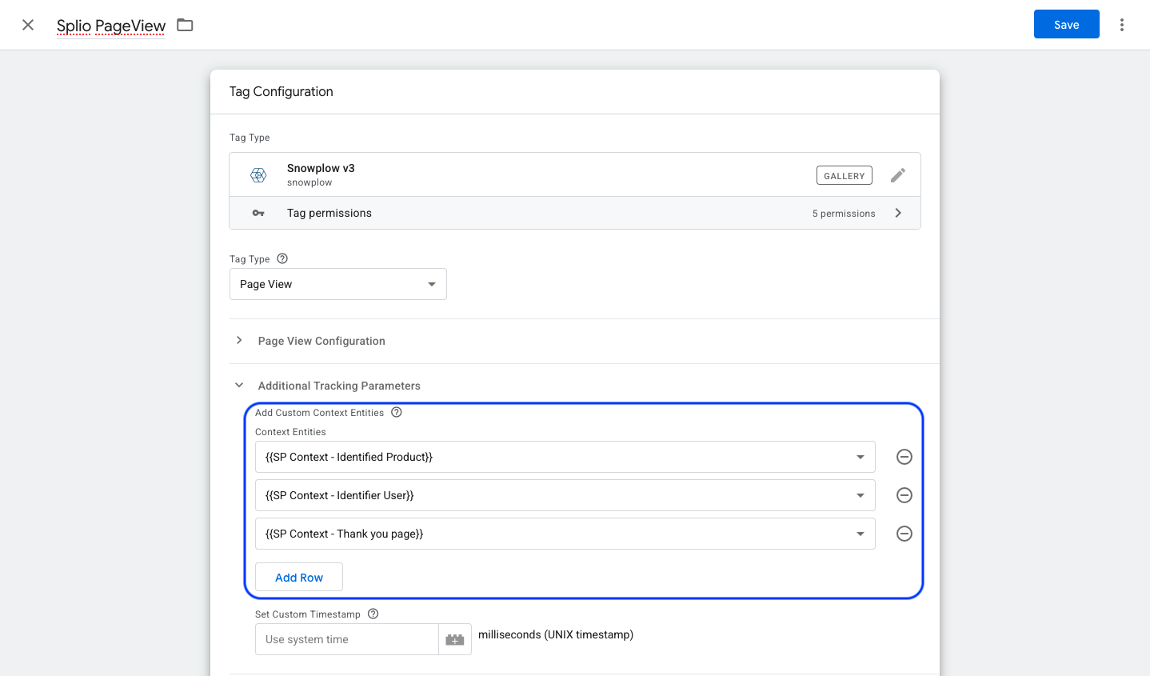Screen dimensions: 1150x676
Task: Click the Splio PageView tag name
Action: pos(111,26)
